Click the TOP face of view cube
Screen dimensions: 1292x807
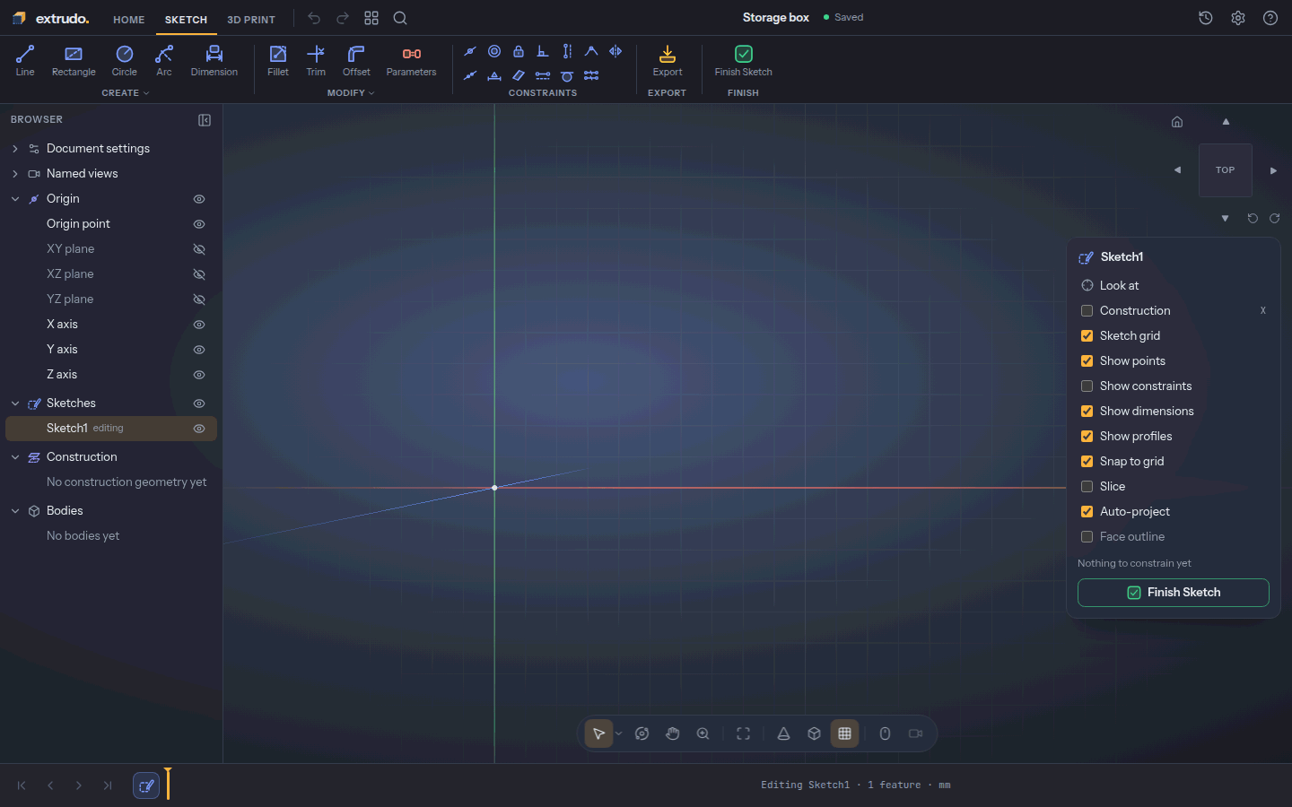(1226, 170)
